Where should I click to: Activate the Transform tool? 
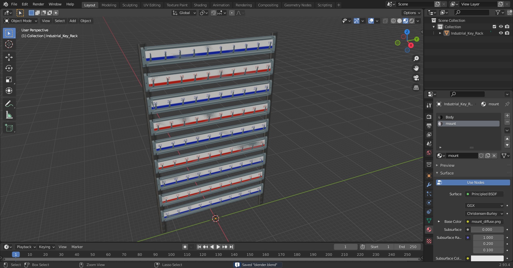click(9, 91)
